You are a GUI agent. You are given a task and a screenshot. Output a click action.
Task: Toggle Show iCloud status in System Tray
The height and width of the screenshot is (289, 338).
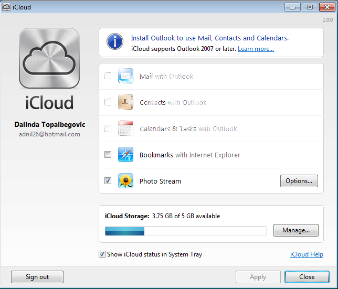click(x=102, y=254)
